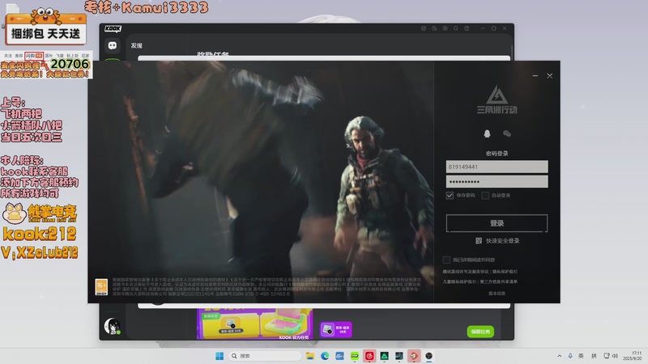Click the account number input field
This screenshot has width=648, height=364.
pos(497,167)
